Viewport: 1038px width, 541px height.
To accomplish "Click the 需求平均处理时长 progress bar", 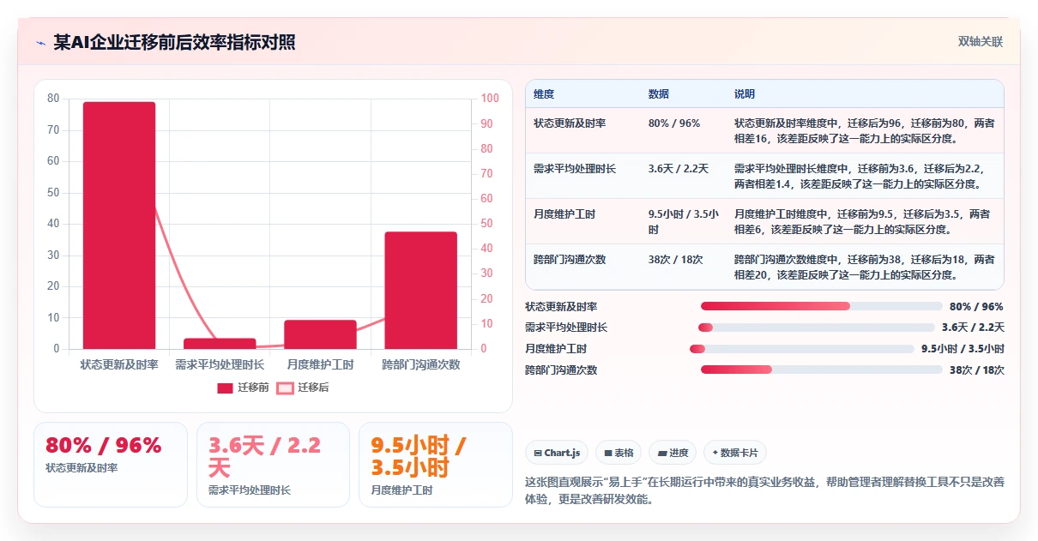I will click(x=817, y=328).
